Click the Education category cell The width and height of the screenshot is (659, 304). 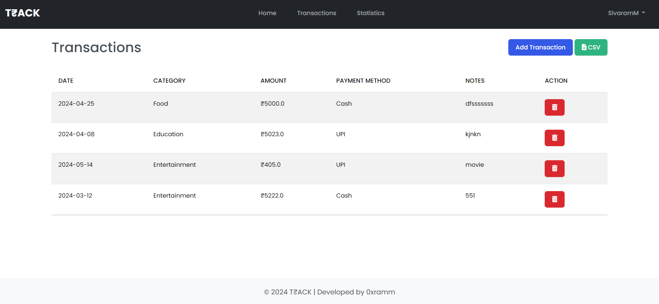point(168,134)
